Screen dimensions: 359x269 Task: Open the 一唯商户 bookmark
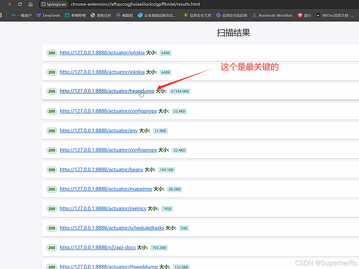click(x=21, y=15)
